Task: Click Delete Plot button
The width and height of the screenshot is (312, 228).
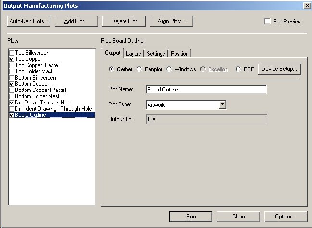Action: coord(124,21)
